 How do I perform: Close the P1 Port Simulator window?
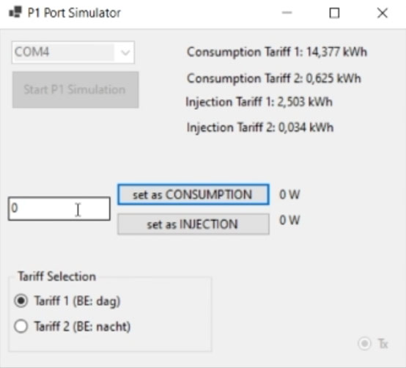coord(382,12)
